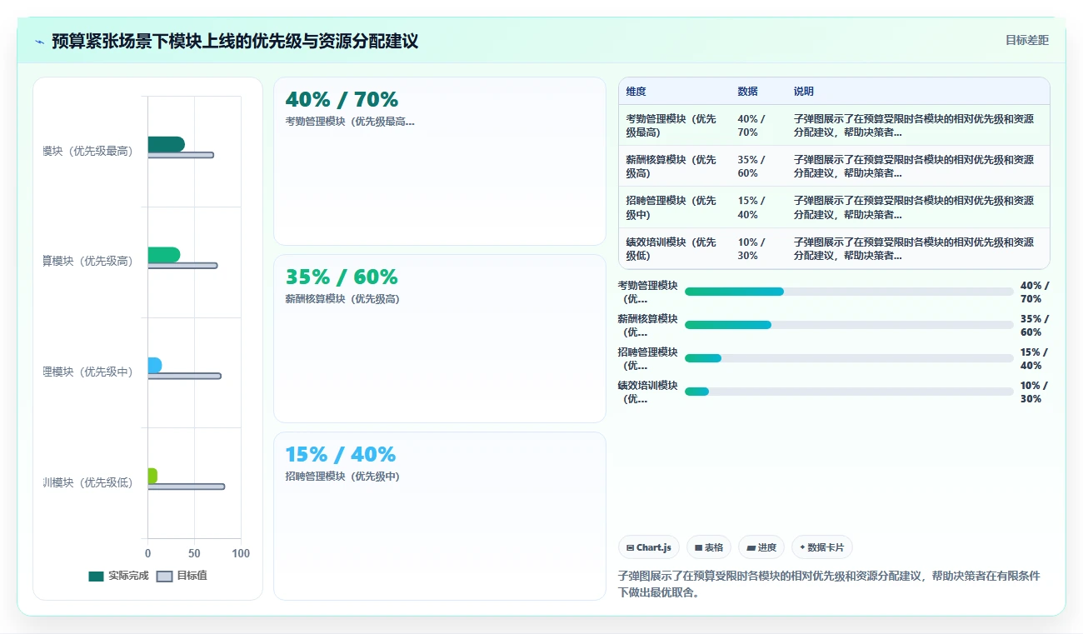Toggle the 实际完成 legend series
Viewport: 1083px width, 634px height.
click(118, 576)
